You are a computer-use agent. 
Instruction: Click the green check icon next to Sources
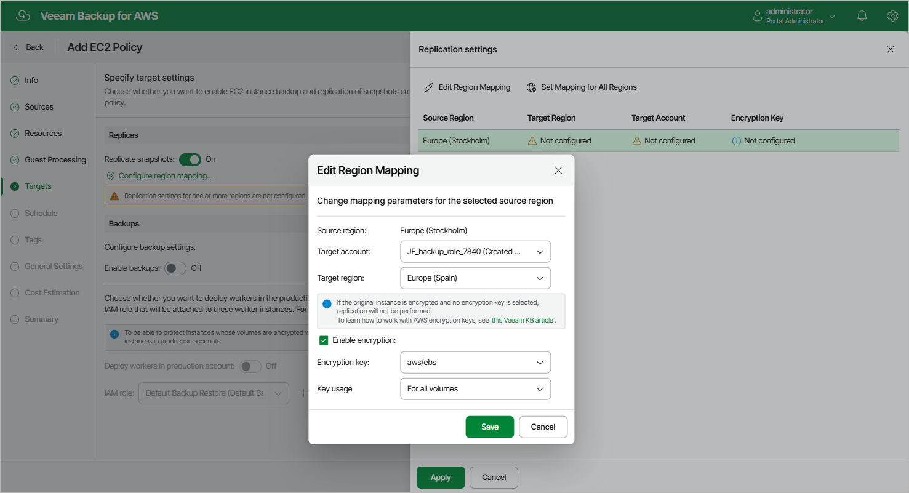click(15, 107)
